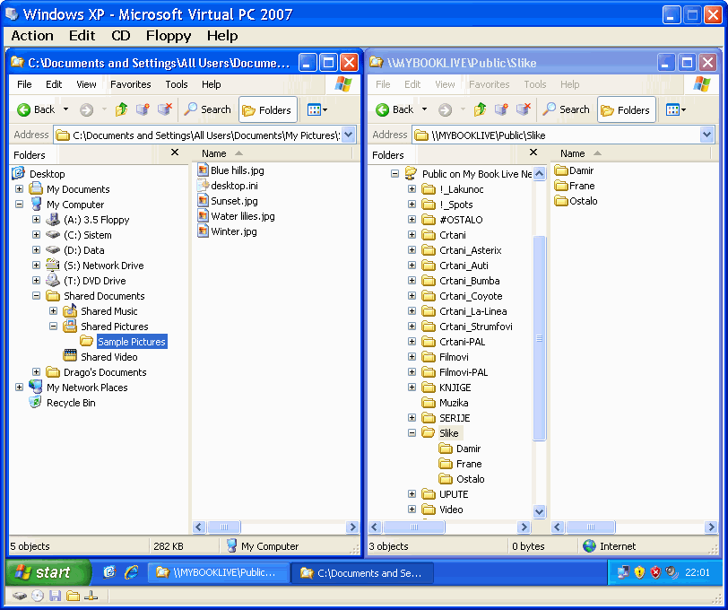
Task: Click Delete icon in left window toolbar
Action: (x=164, y=109)
